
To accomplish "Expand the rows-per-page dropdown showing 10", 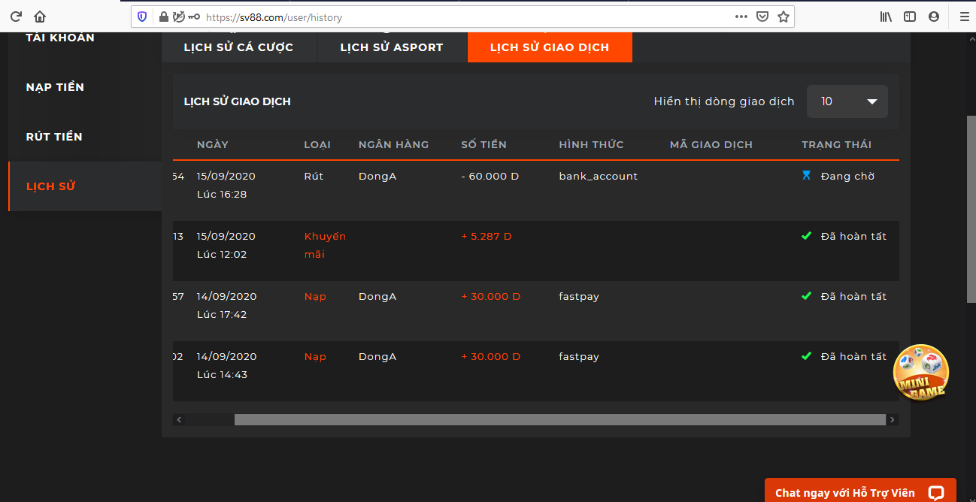I will 847,101.
